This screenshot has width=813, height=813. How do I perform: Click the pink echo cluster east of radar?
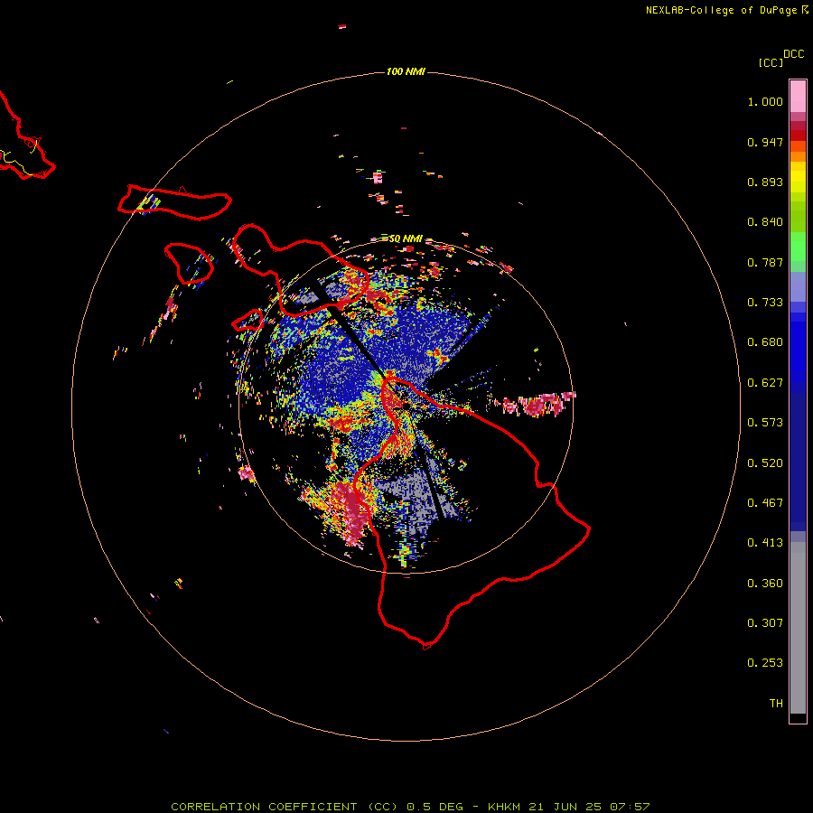(535, 405)
